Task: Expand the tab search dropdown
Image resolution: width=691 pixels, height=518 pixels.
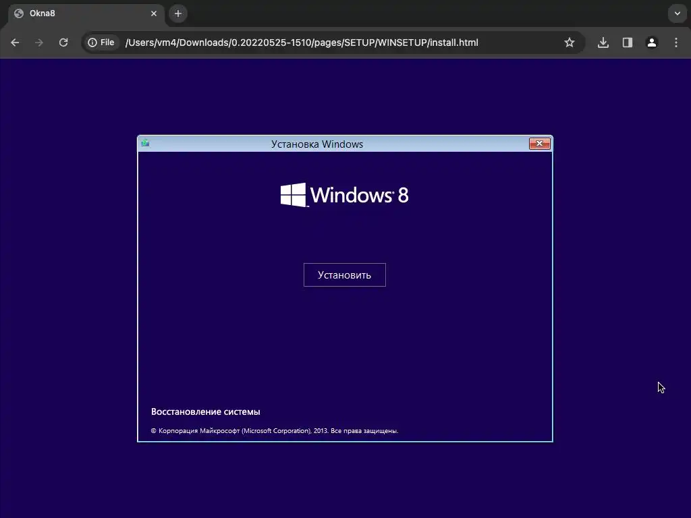Action: coord(678,13)
